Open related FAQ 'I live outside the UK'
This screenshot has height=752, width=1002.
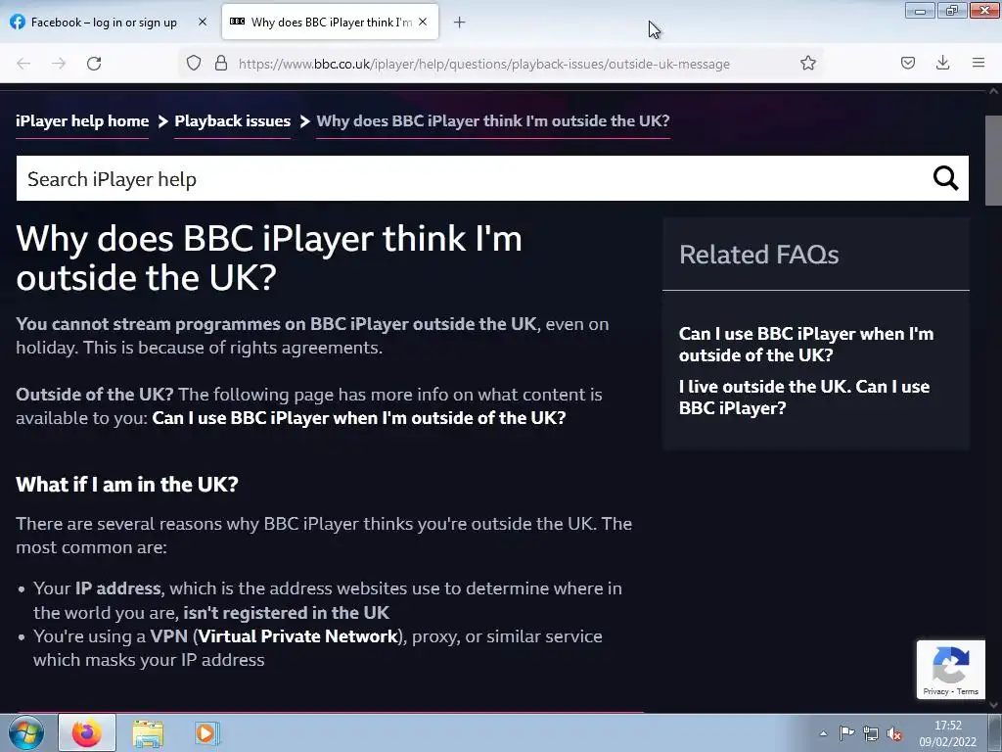tap(804, 398)
